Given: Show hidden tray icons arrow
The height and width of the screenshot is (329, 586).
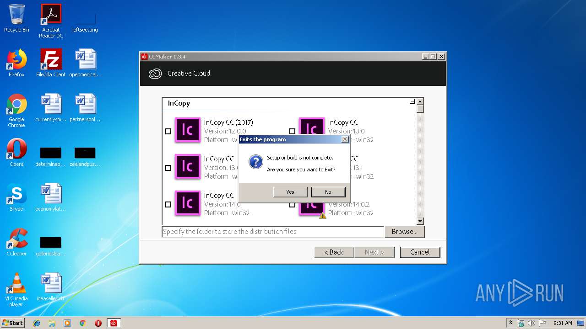Looking at the screenshot, I should point(510,323).
